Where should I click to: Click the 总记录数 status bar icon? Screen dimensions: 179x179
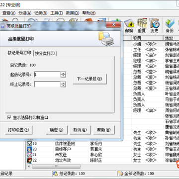click(x=56, y=174)
